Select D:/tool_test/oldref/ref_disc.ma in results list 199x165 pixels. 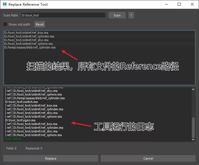coord(99,40)
